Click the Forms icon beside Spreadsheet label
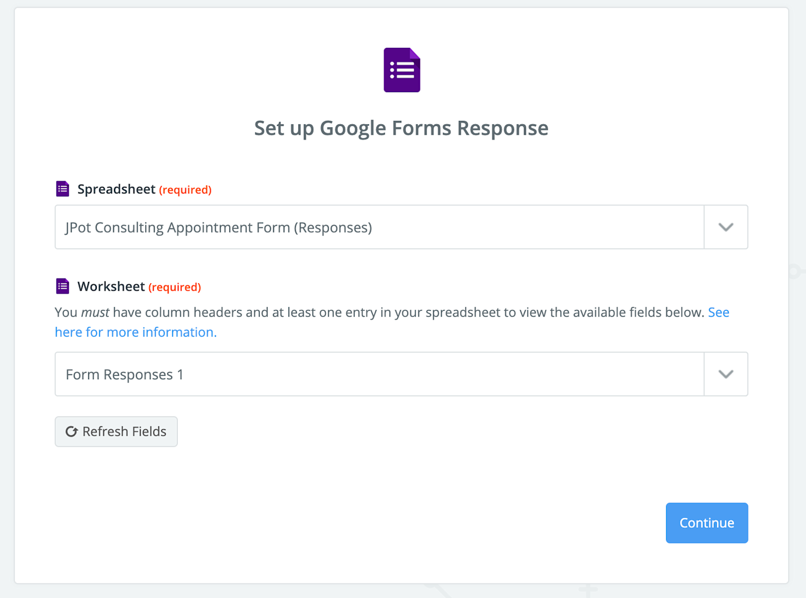806x598 pixels. point(63,189)
